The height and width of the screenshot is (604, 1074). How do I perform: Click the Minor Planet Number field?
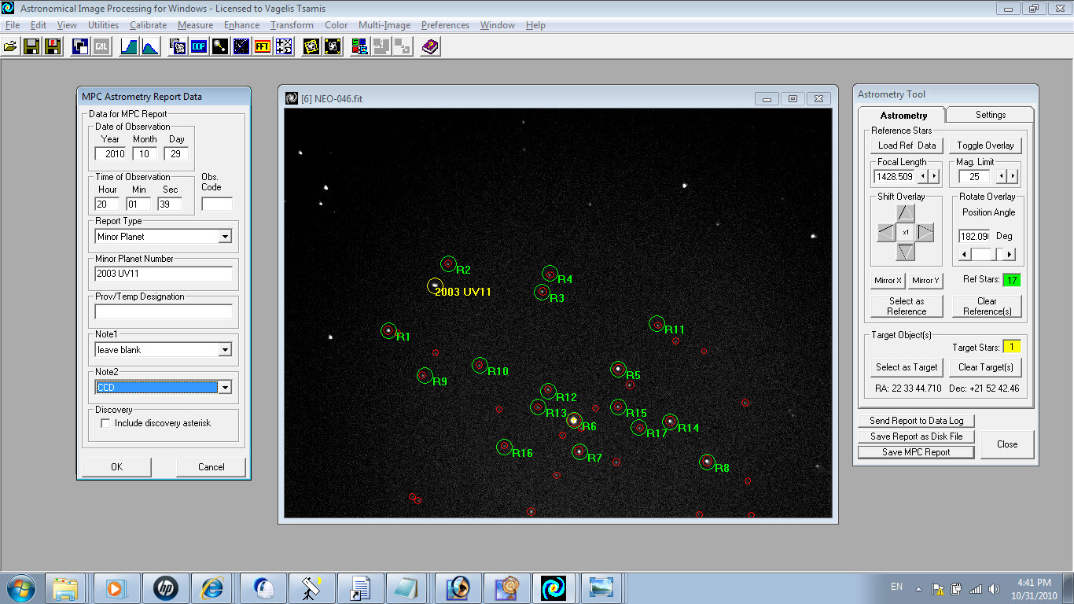(164, 274)
